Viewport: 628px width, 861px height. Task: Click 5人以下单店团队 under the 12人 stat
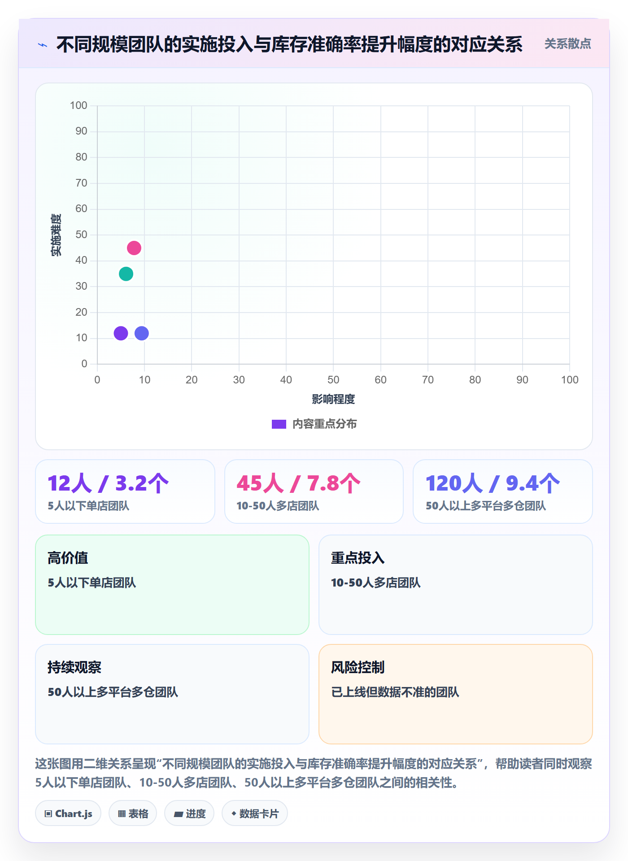tap(88, 506)
